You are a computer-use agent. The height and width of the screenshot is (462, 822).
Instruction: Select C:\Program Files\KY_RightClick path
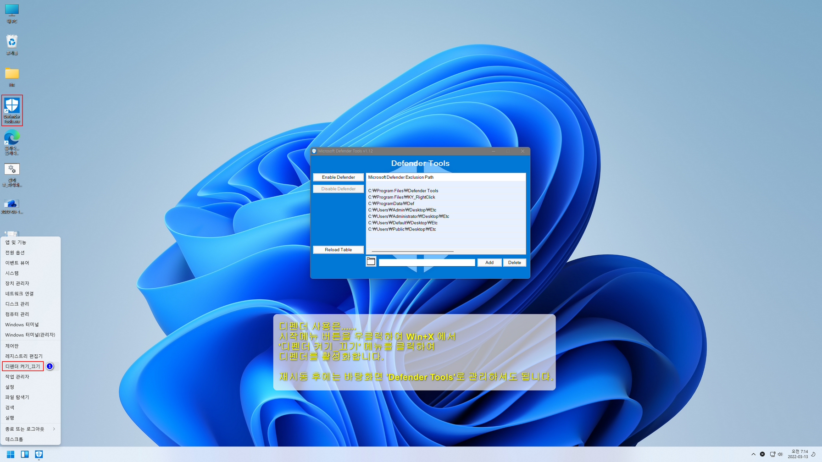point(401,197)
